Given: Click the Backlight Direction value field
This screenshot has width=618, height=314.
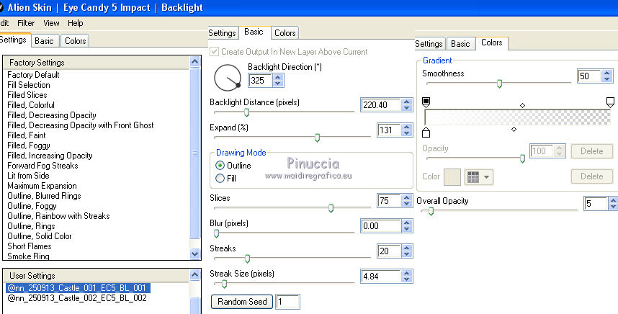Looking at the screenshot, I should (260, 81).
